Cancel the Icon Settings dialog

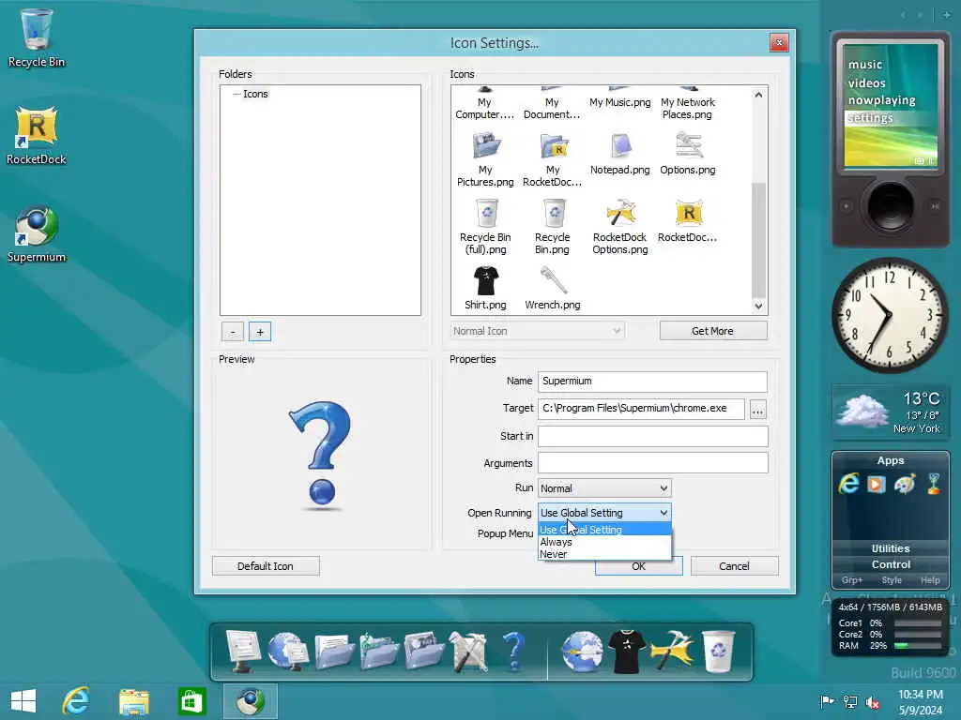point(734,566)
